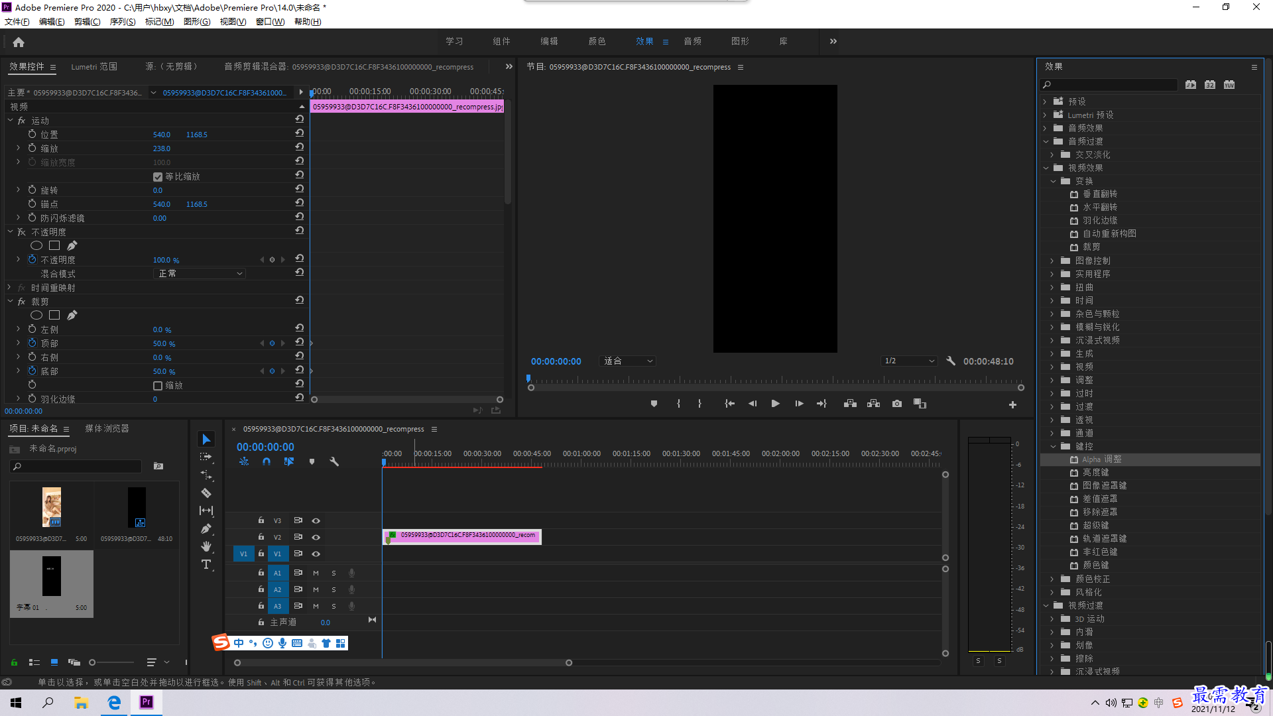This screenshot has width=1273, height=716.
Task: Reset the 缩放 scale parameter
Action: click(x=300, y=147)
